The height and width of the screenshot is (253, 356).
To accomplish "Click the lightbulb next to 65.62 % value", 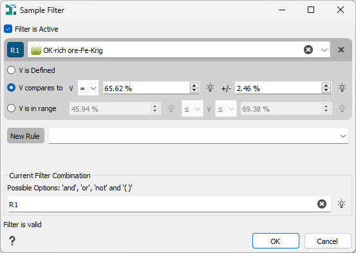I will click(x=210, y=88).
